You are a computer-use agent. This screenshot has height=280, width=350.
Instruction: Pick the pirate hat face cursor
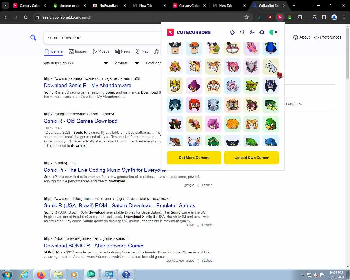pos(175,48)
